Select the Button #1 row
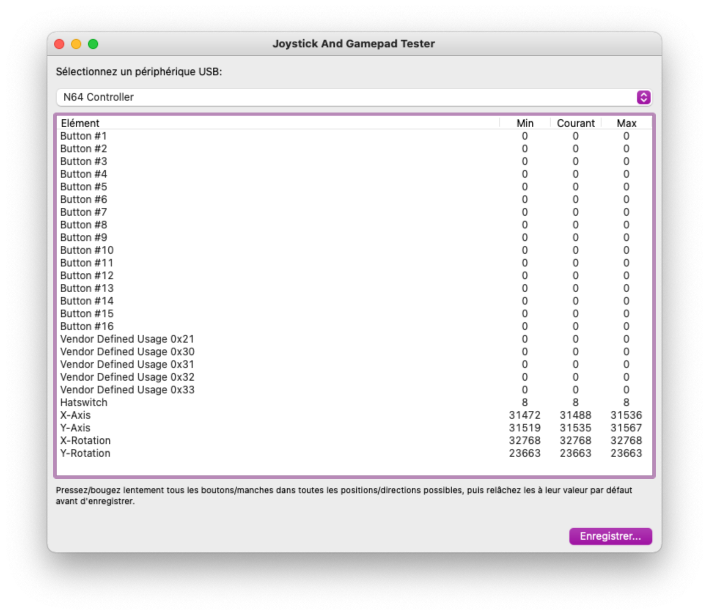Image resolution: width=709 pixels, height=615 pixels. (354, 136)
